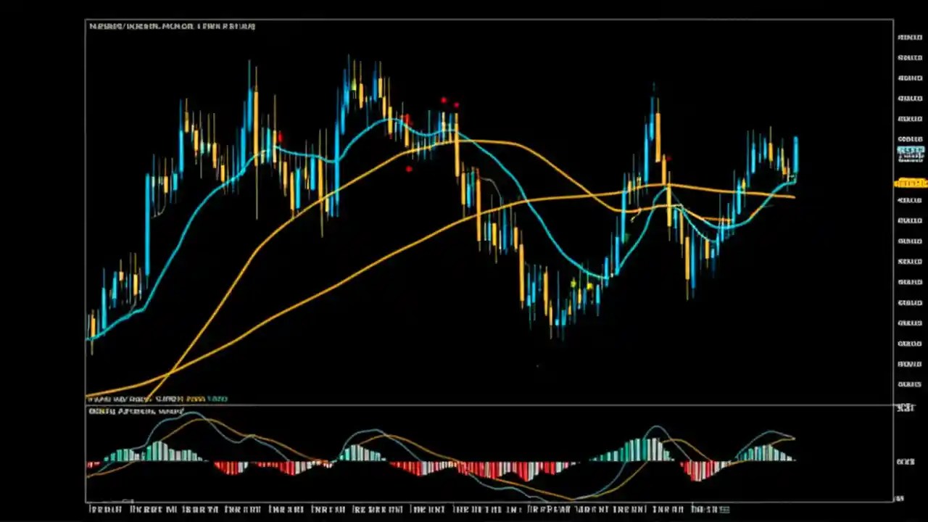The height and width of the screenshot is (522, 928).
Task: Select the chart symbol title label
Action: (x=172, y=26)
